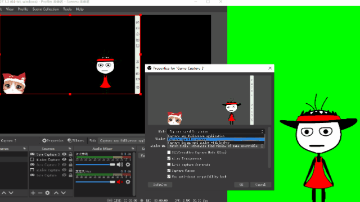Click Cancel in the Properties dialog
The width and height of the screenshot is (360, 202).
click(x=260, y=185)
